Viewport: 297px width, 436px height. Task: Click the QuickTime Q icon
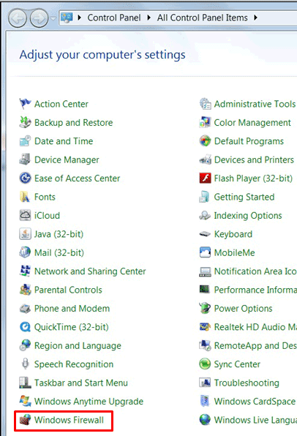(x=25, y=327)
